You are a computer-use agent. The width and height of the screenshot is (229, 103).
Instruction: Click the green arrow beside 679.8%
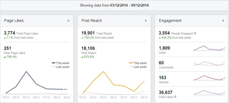coord(82,57)
